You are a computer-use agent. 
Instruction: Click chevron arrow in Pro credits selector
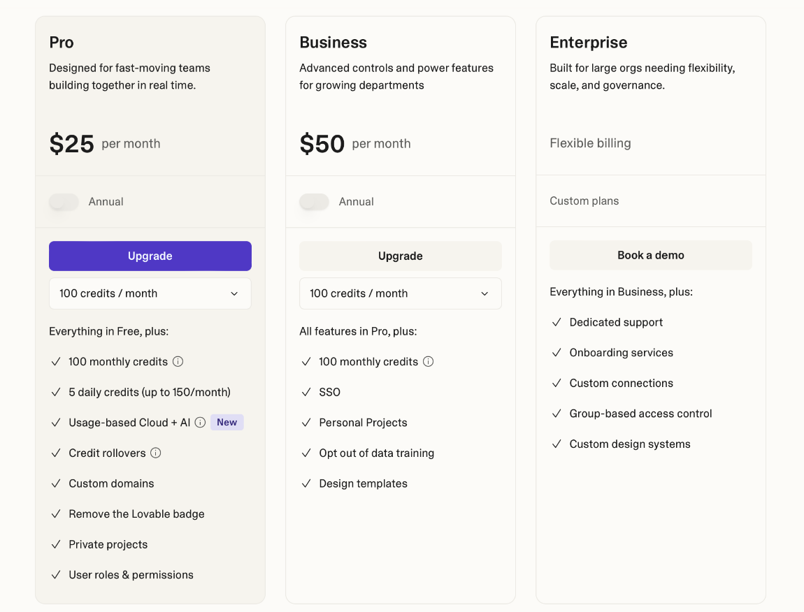(x=234, y=293)
